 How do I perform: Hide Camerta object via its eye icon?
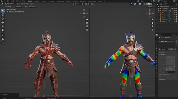pyautogui.click(x=174, y=11)
